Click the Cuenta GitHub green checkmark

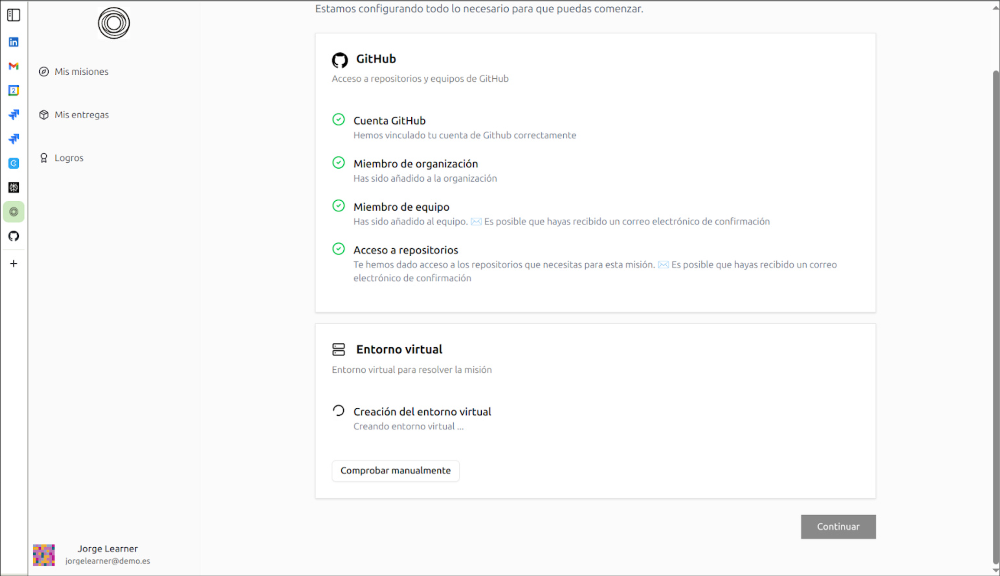[x=338, y=120]
